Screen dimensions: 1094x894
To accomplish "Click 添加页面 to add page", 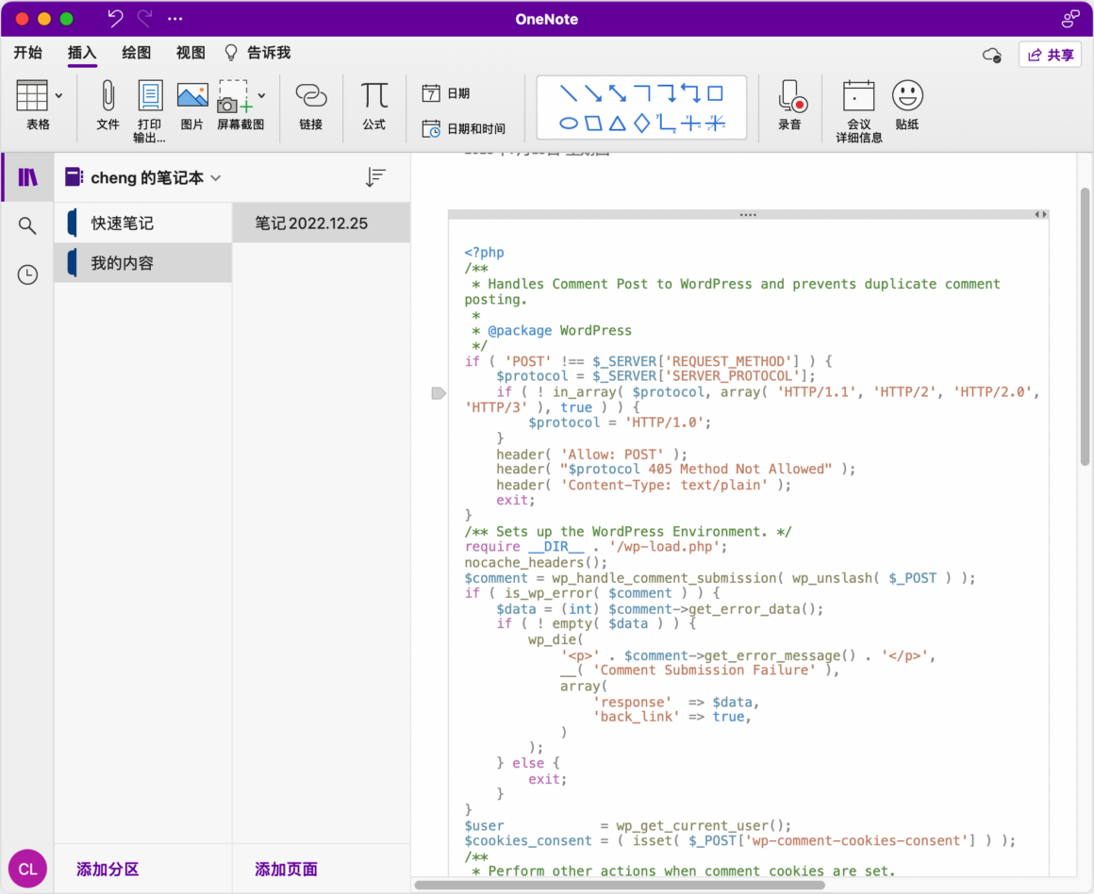I will click(x=286, y=869).
